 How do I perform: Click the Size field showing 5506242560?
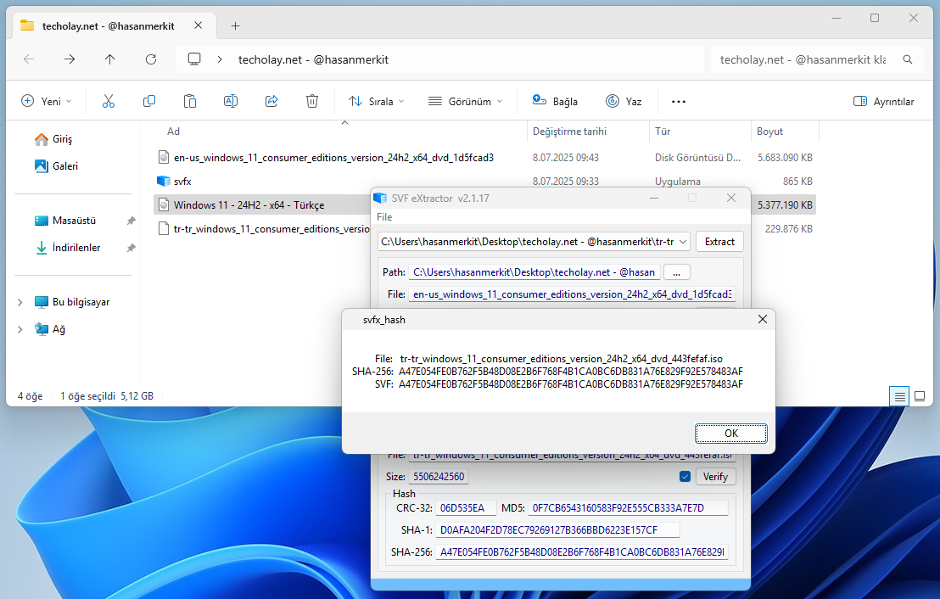coord(439,477)
